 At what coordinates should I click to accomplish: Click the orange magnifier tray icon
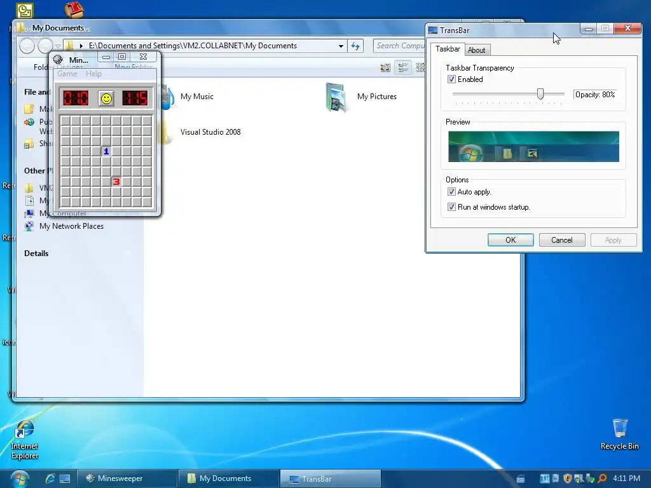coord(602,478)
